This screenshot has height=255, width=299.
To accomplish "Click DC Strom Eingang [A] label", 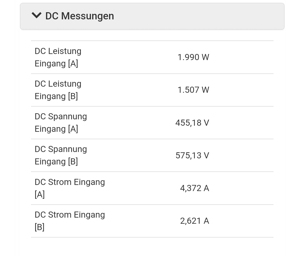I will 70,188.
